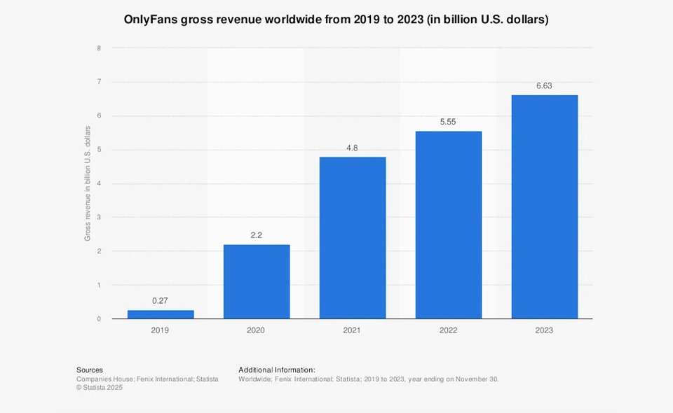Click the y-axis tick label 0

[x=99, y=318]
